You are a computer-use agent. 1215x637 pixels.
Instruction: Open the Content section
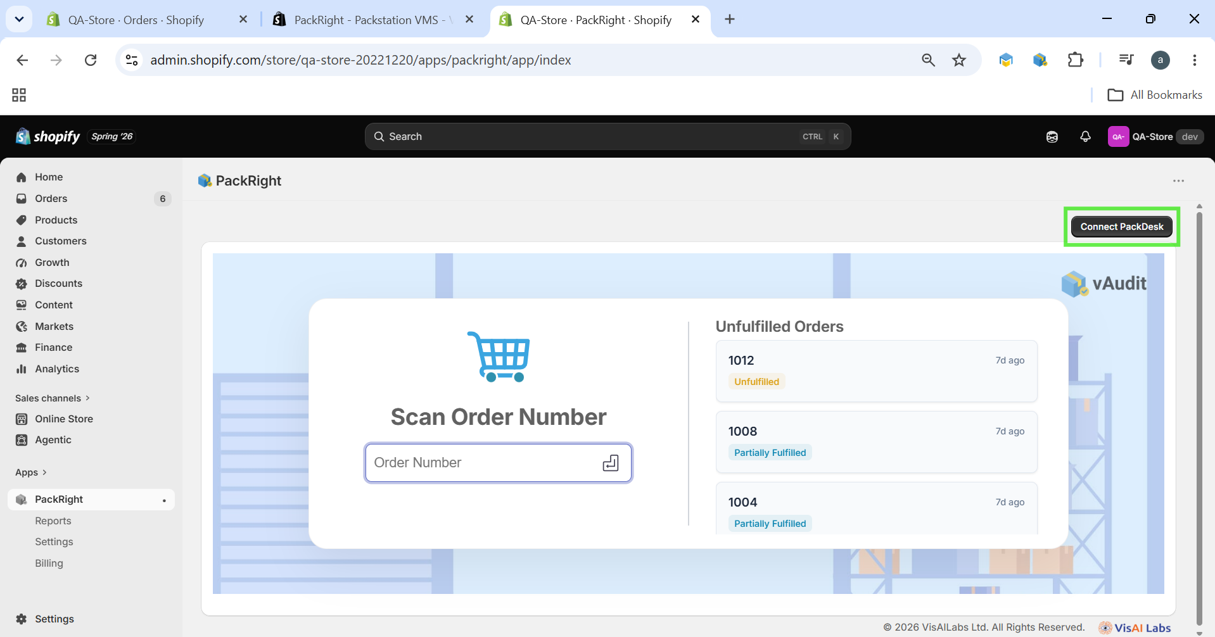pos(54,305)
